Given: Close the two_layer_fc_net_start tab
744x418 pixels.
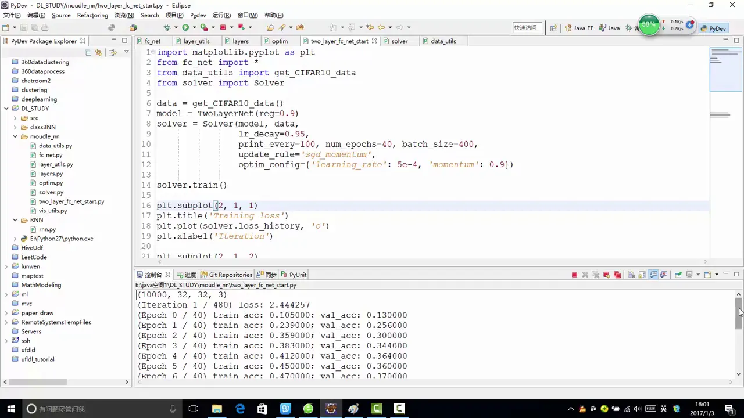Looking at the screenshot, I should 374,41.
